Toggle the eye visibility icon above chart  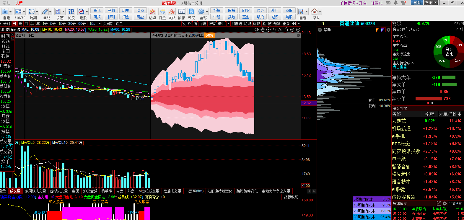coord(257,30)
